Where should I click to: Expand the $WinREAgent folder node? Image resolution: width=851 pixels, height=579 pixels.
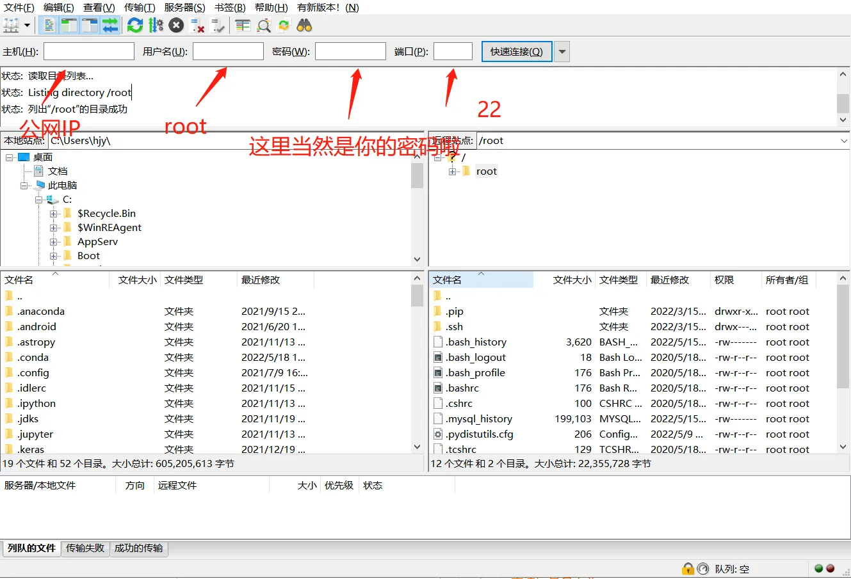54,228
